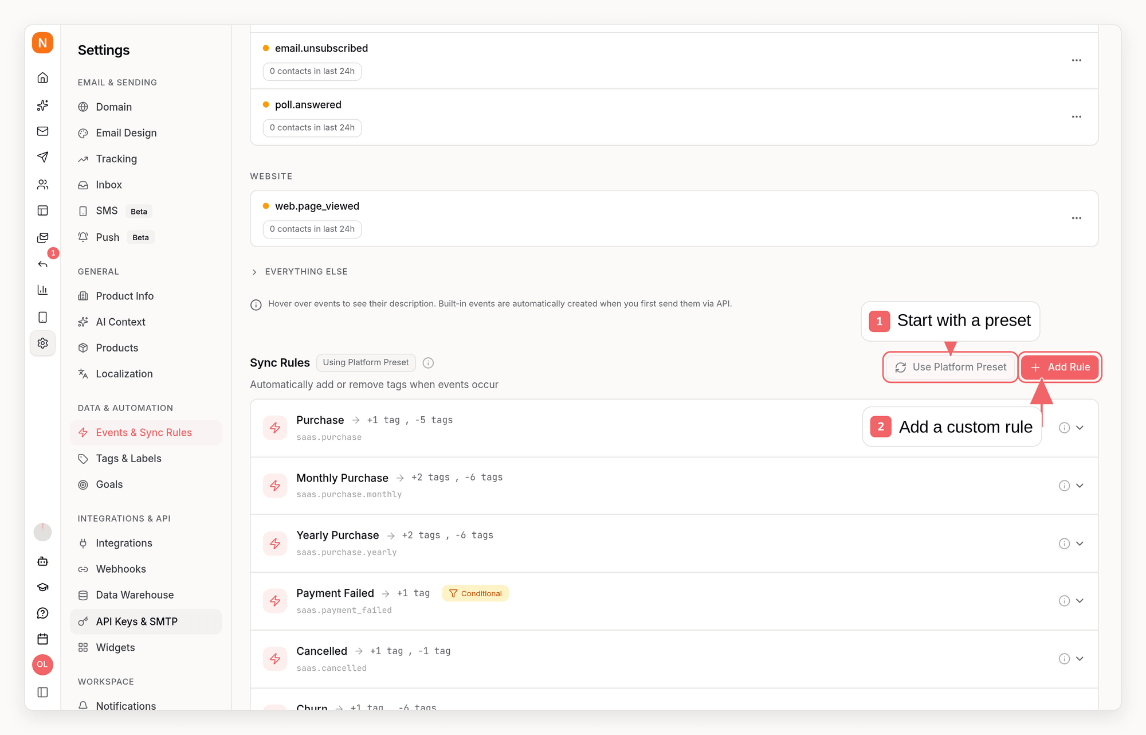
Task: Open the paper-plane send icon
Action: pos(42,157)
